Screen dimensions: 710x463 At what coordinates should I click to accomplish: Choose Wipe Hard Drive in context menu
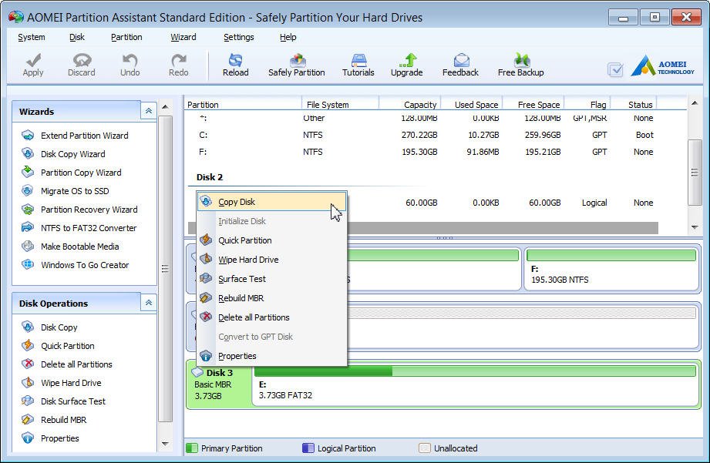tap(271, 260)
